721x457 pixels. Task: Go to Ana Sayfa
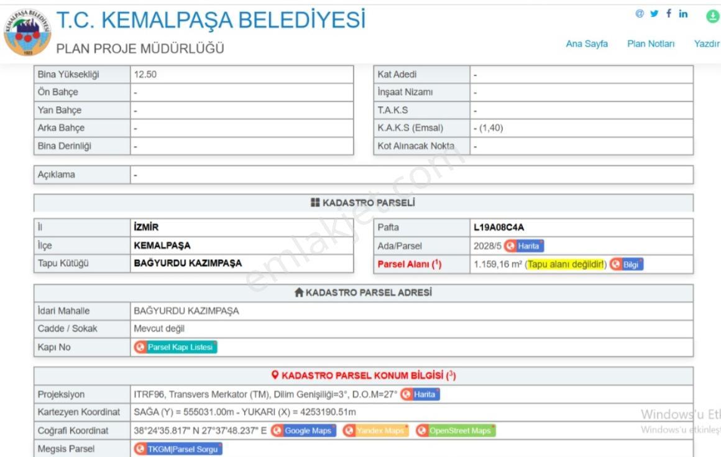coord(587,44)
